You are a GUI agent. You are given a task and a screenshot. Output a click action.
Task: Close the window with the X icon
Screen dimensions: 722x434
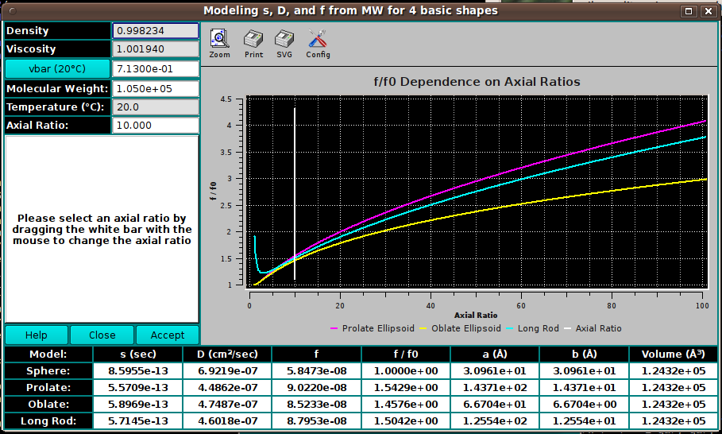coord(708,11)
